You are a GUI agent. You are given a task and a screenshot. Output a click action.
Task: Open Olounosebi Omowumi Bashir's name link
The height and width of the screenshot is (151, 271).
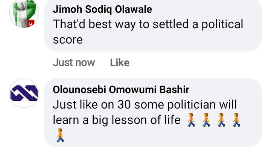click(x=121, y=90)
